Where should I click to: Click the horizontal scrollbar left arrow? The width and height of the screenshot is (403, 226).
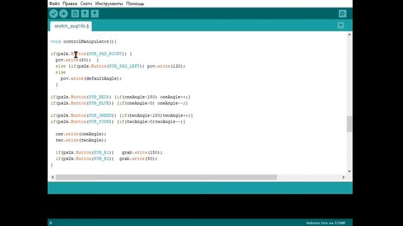click(53, 177)
